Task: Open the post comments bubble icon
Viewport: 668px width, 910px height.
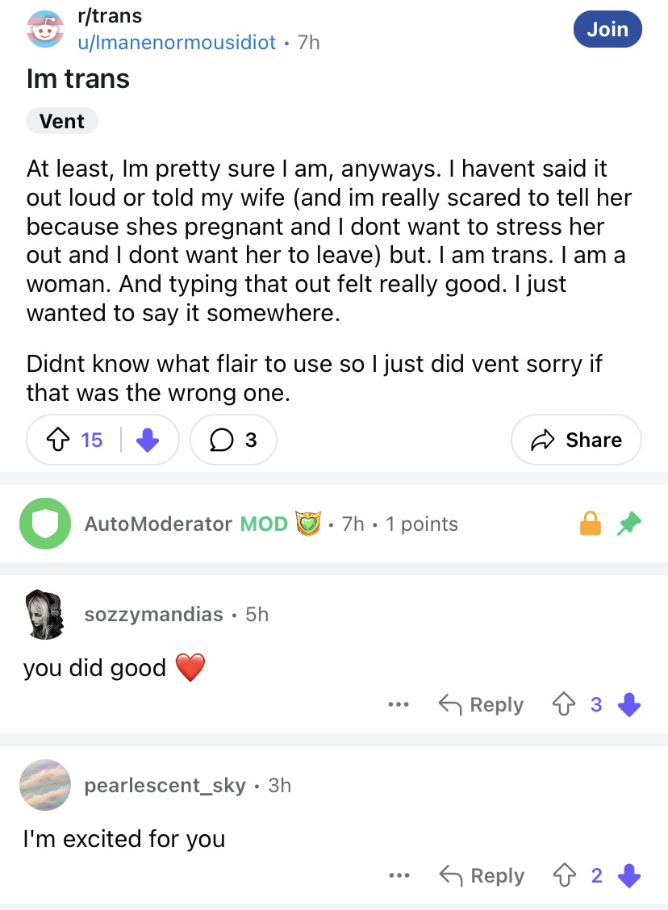Action: pyautogui.click(x=221, y=440)
